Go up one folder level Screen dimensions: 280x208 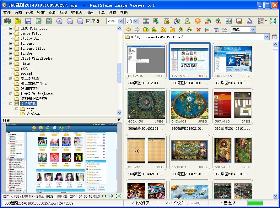(x=146, y=29)
